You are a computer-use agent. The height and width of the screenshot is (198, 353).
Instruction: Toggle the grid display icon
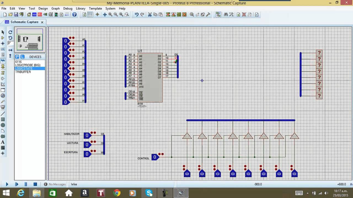point(90,15)
